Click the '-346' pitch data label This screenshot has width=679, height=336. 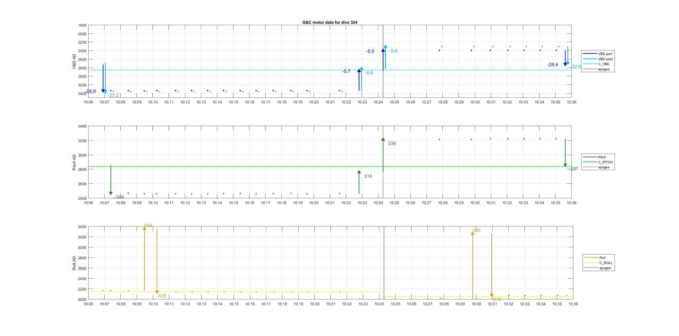coord(119,197)
